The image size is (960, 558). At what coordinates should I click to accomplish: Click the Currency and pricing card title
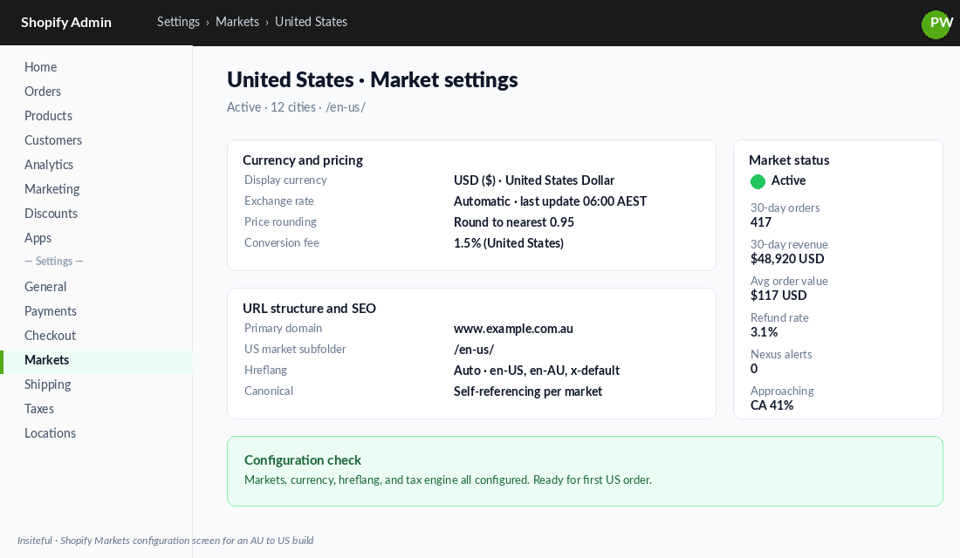pyautogui.click(x=303, y=160)
